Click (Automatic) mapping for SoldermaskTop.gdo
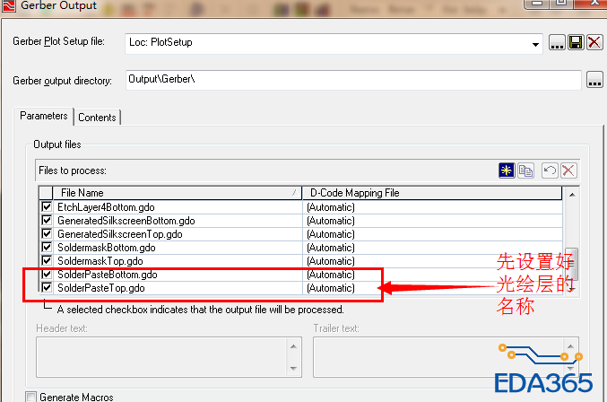The image size is (607, 402). click(x=331, y=261)
